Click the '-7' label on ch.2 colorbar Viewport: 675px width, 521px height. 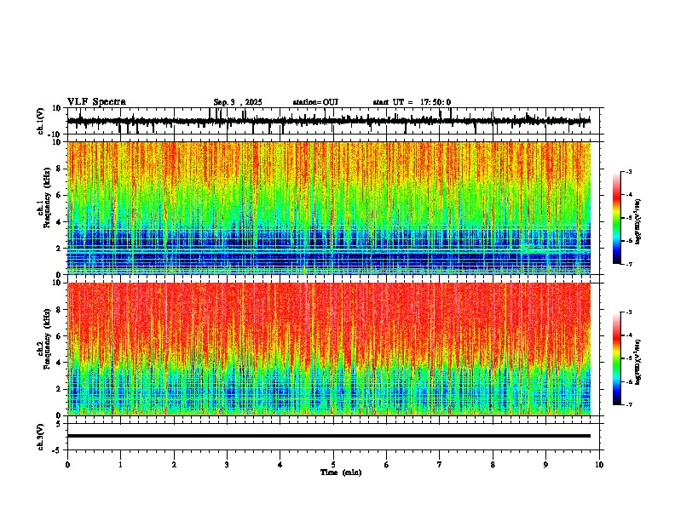(628, 404)
